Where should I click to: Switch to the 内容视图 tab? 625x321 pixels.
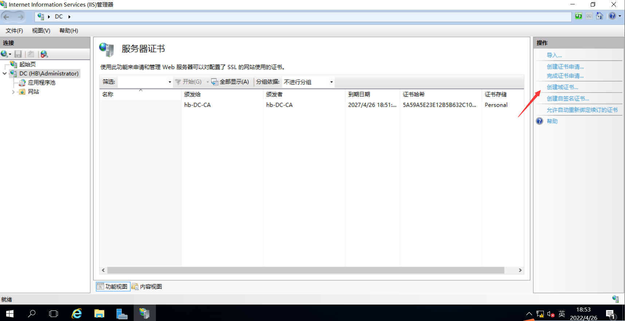[x=147, y=286]
